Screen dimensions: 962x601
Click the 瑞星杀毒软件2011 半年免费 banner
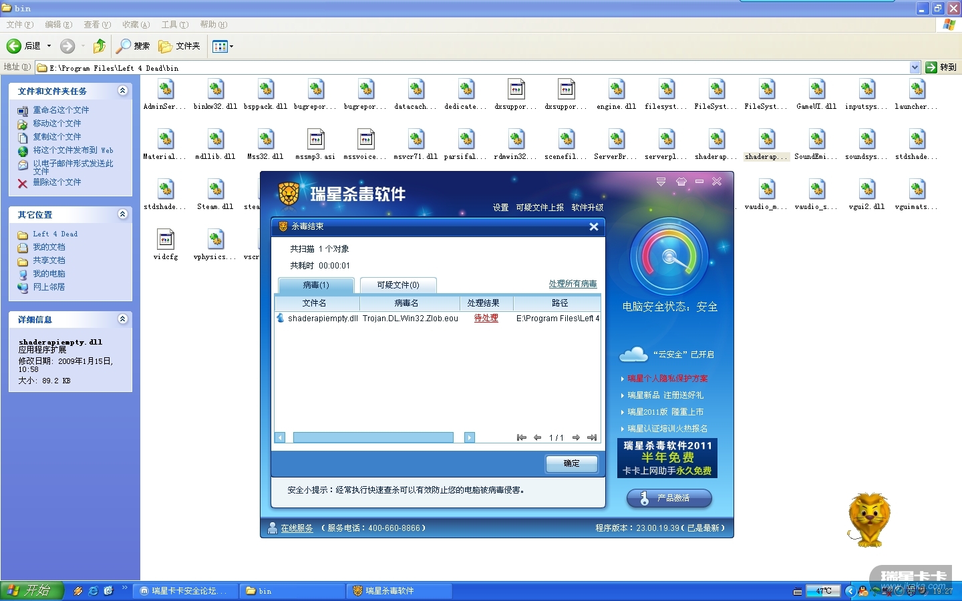(x=667, y=457)
